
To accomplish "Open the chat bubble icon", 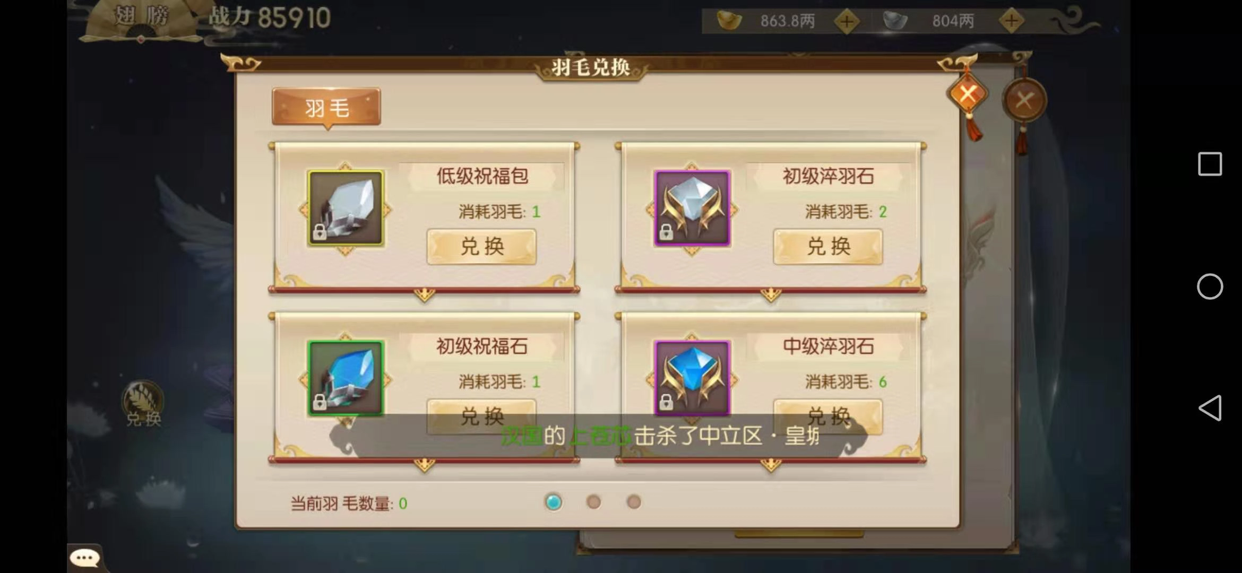I will point(85,558).
